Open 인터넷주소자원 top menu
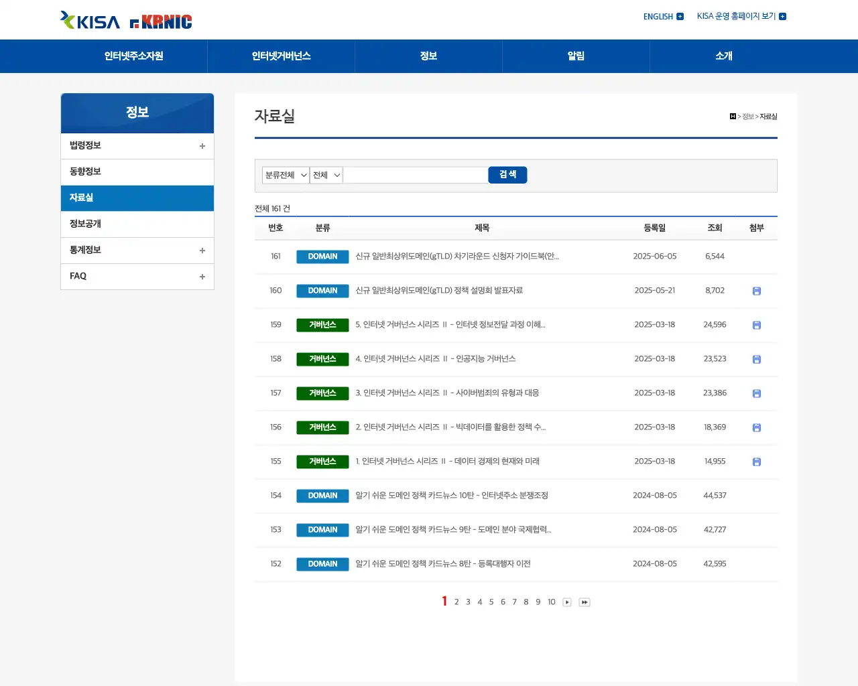Viewport: 858px width, 686px height. tap(134, 56)
